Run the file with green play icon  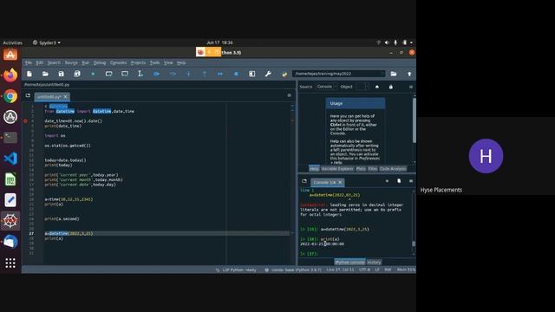pyautogui.click(x=93, y=74)
